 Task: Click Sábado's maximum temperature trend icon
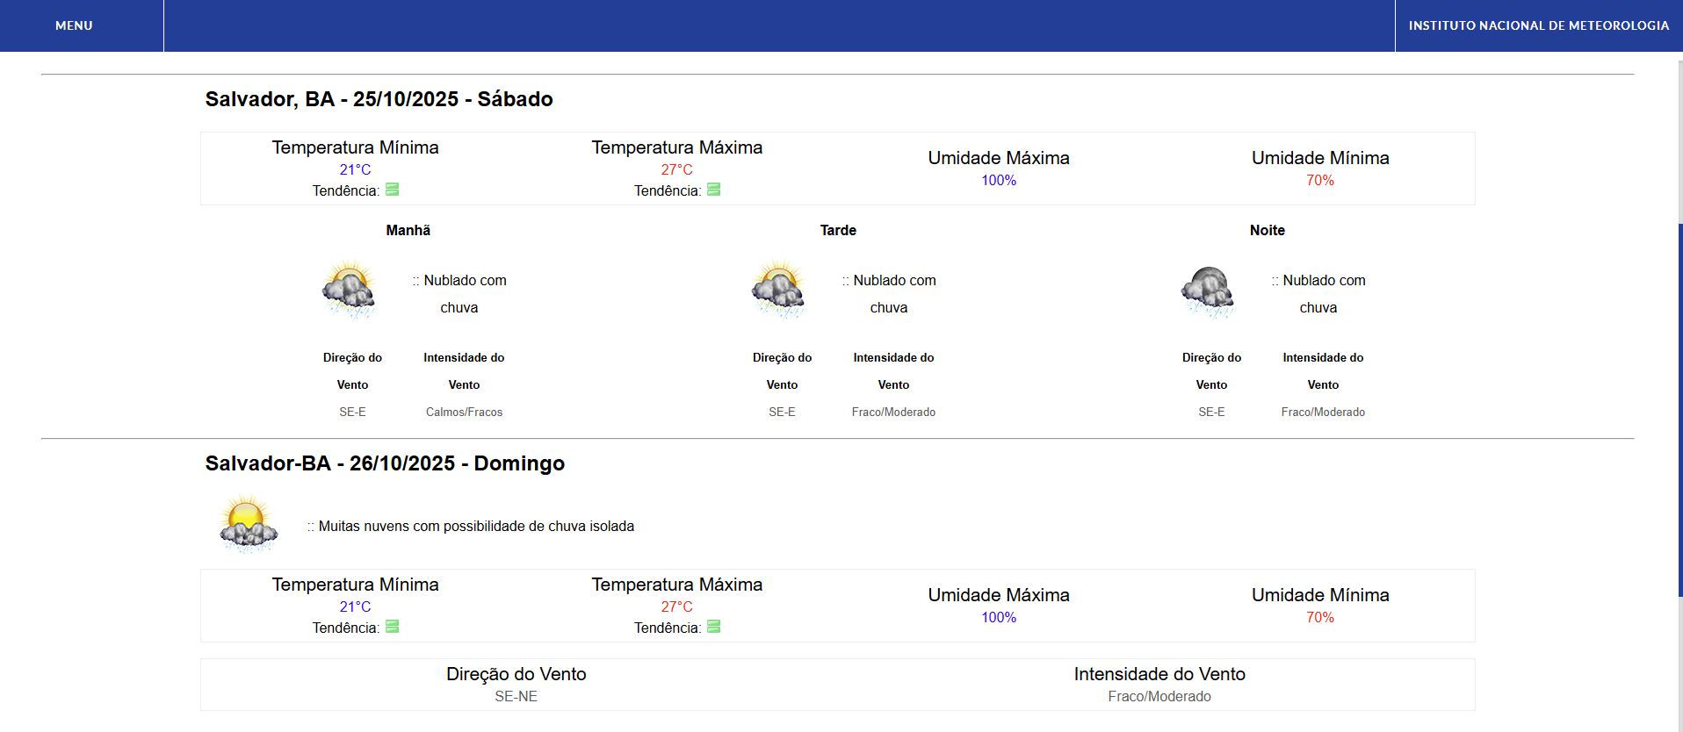pyautogui.click(x=714, y=190)
